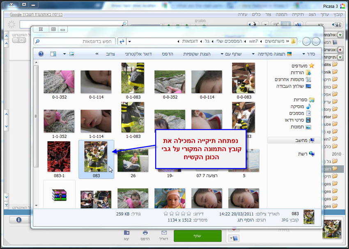Set rating with the first star in details pane
The width and height of the screenshot is (349, 249).
[x=189, y=214]
